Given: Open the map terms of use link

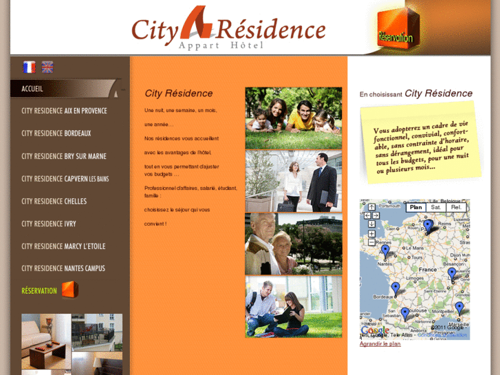Looking at the screenshot, I should click(442, 335).
